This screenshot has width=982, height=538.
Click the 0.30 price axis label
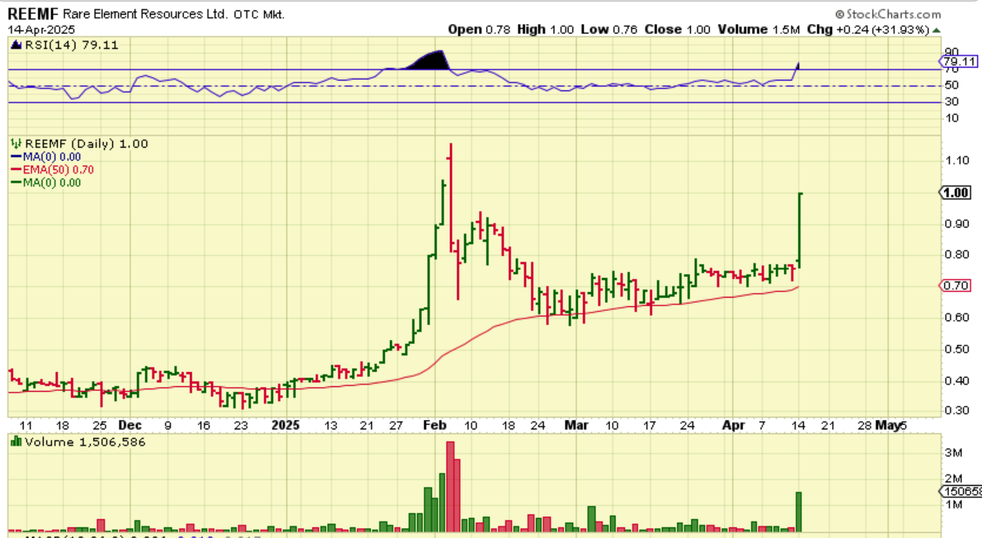pyautogui.click(x=957, y=410)
